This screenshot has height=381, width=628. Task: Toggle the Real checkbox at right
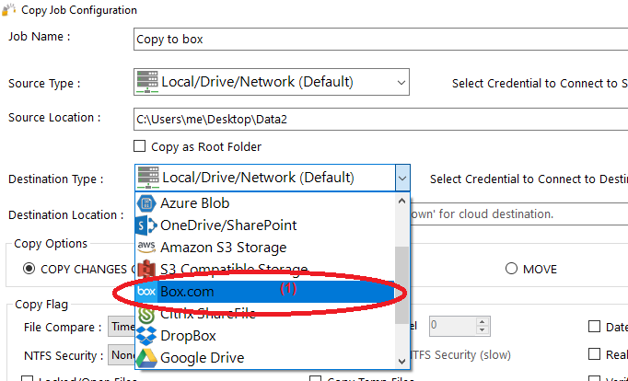tap(594, 354)
